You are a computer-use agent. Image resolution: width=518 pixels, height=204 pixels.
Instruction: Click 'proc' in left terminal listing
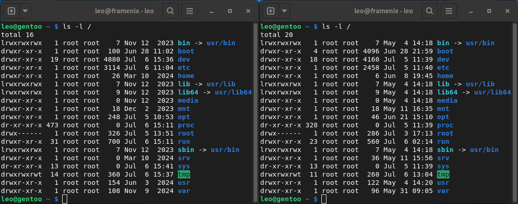(x=186, y=125)
